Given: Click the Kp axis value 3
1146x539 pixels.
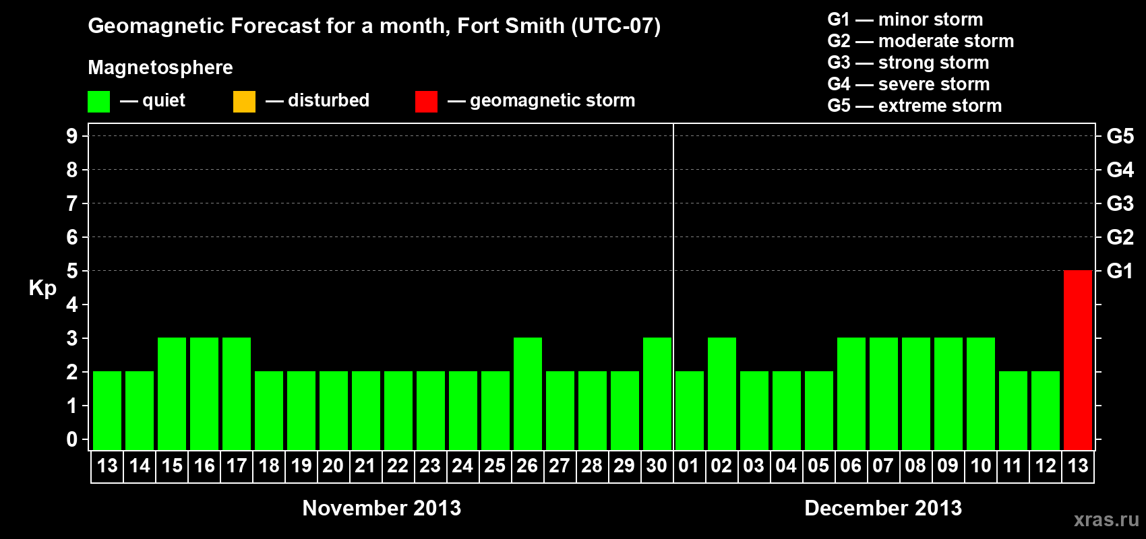Looking at the screenshot, I should pos(72,338).
